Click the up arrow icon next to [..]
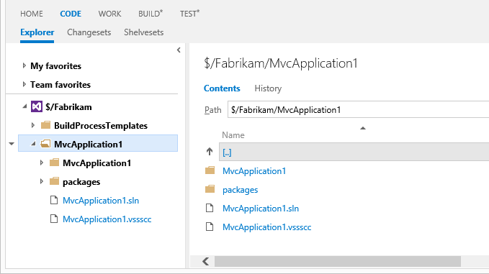 (210, 152)
